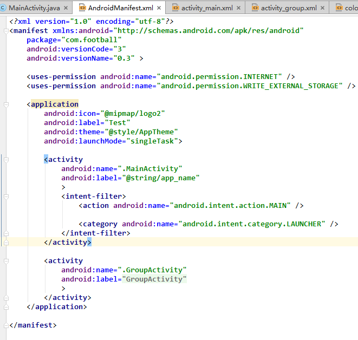Screen dimensions: 358x340
Task: Collapse the MainActivity activity fold marker
Action: [x=6, y=160]
